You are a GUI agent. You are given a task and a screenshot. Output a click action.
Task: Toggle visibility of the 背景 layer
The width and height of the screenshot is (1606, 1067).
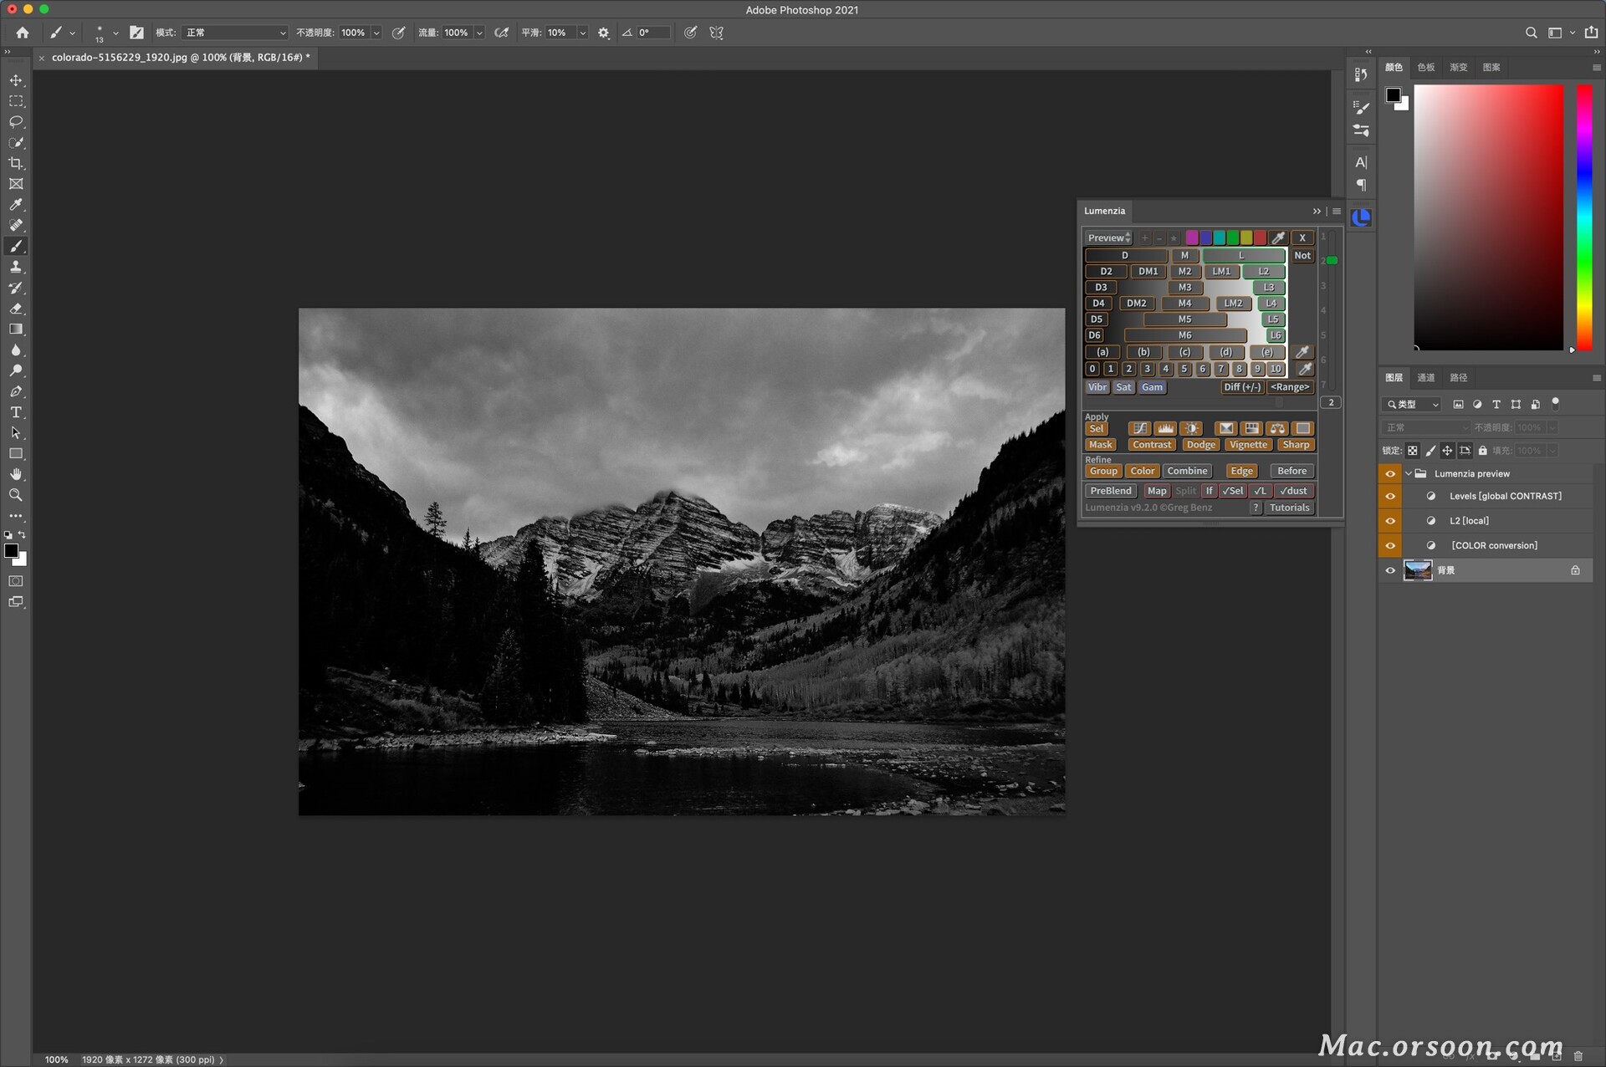(x=1390, y=570)
